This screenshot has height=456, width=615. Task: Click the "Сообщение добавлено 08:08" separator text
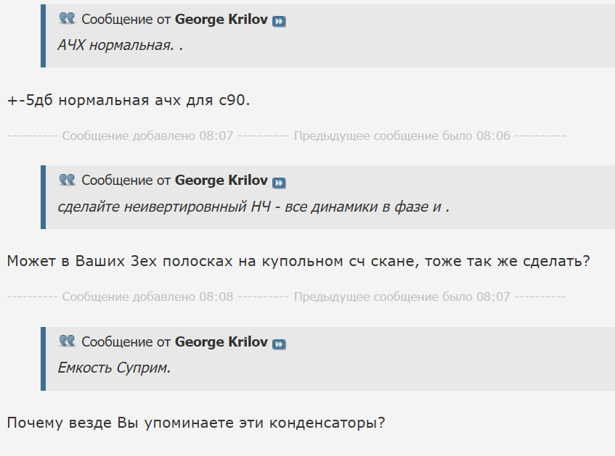pos(147,297)
